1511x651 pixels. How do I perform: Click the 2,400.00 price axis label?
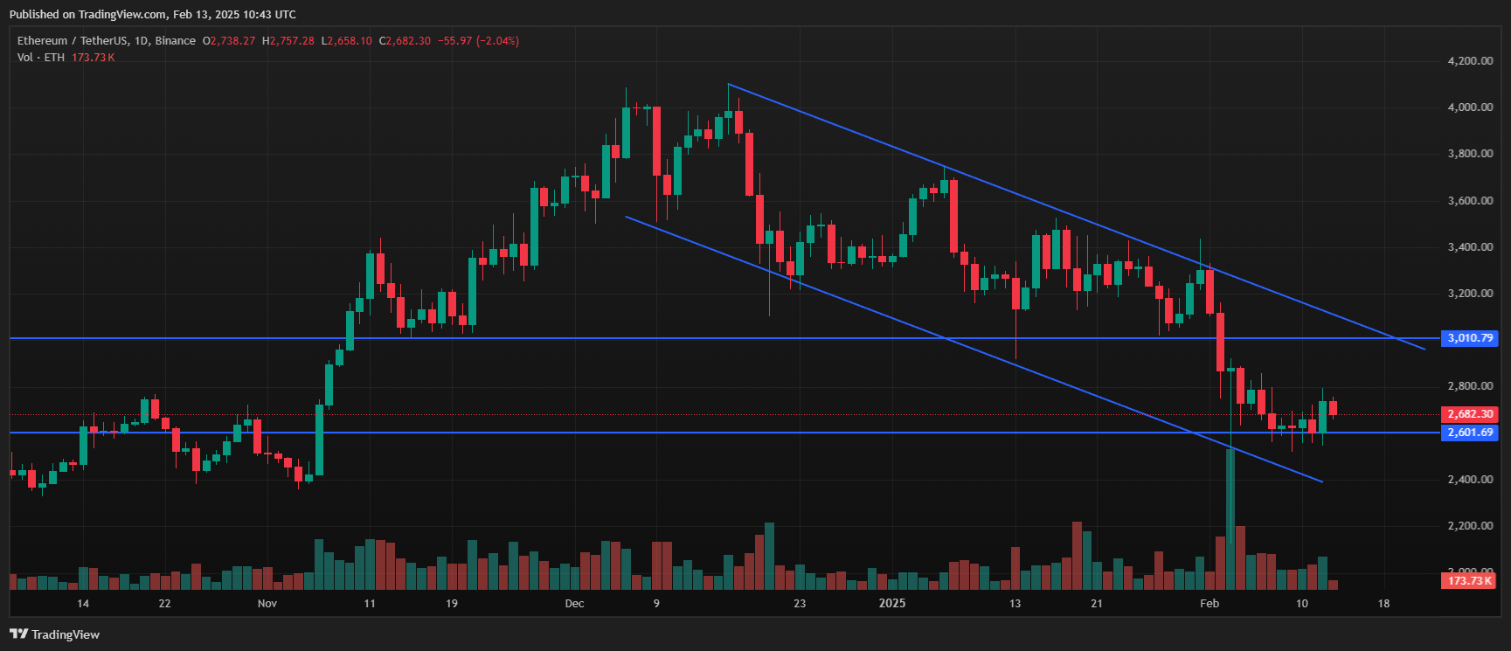[1470, 480]
